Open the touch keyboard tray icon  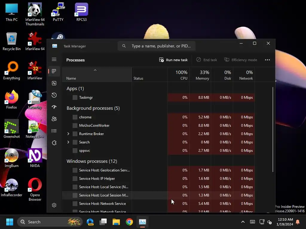252,222
